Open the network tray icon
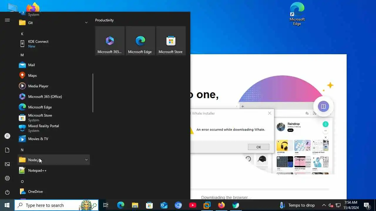Screen dimensions: 376x211 [x=338, y=205]
